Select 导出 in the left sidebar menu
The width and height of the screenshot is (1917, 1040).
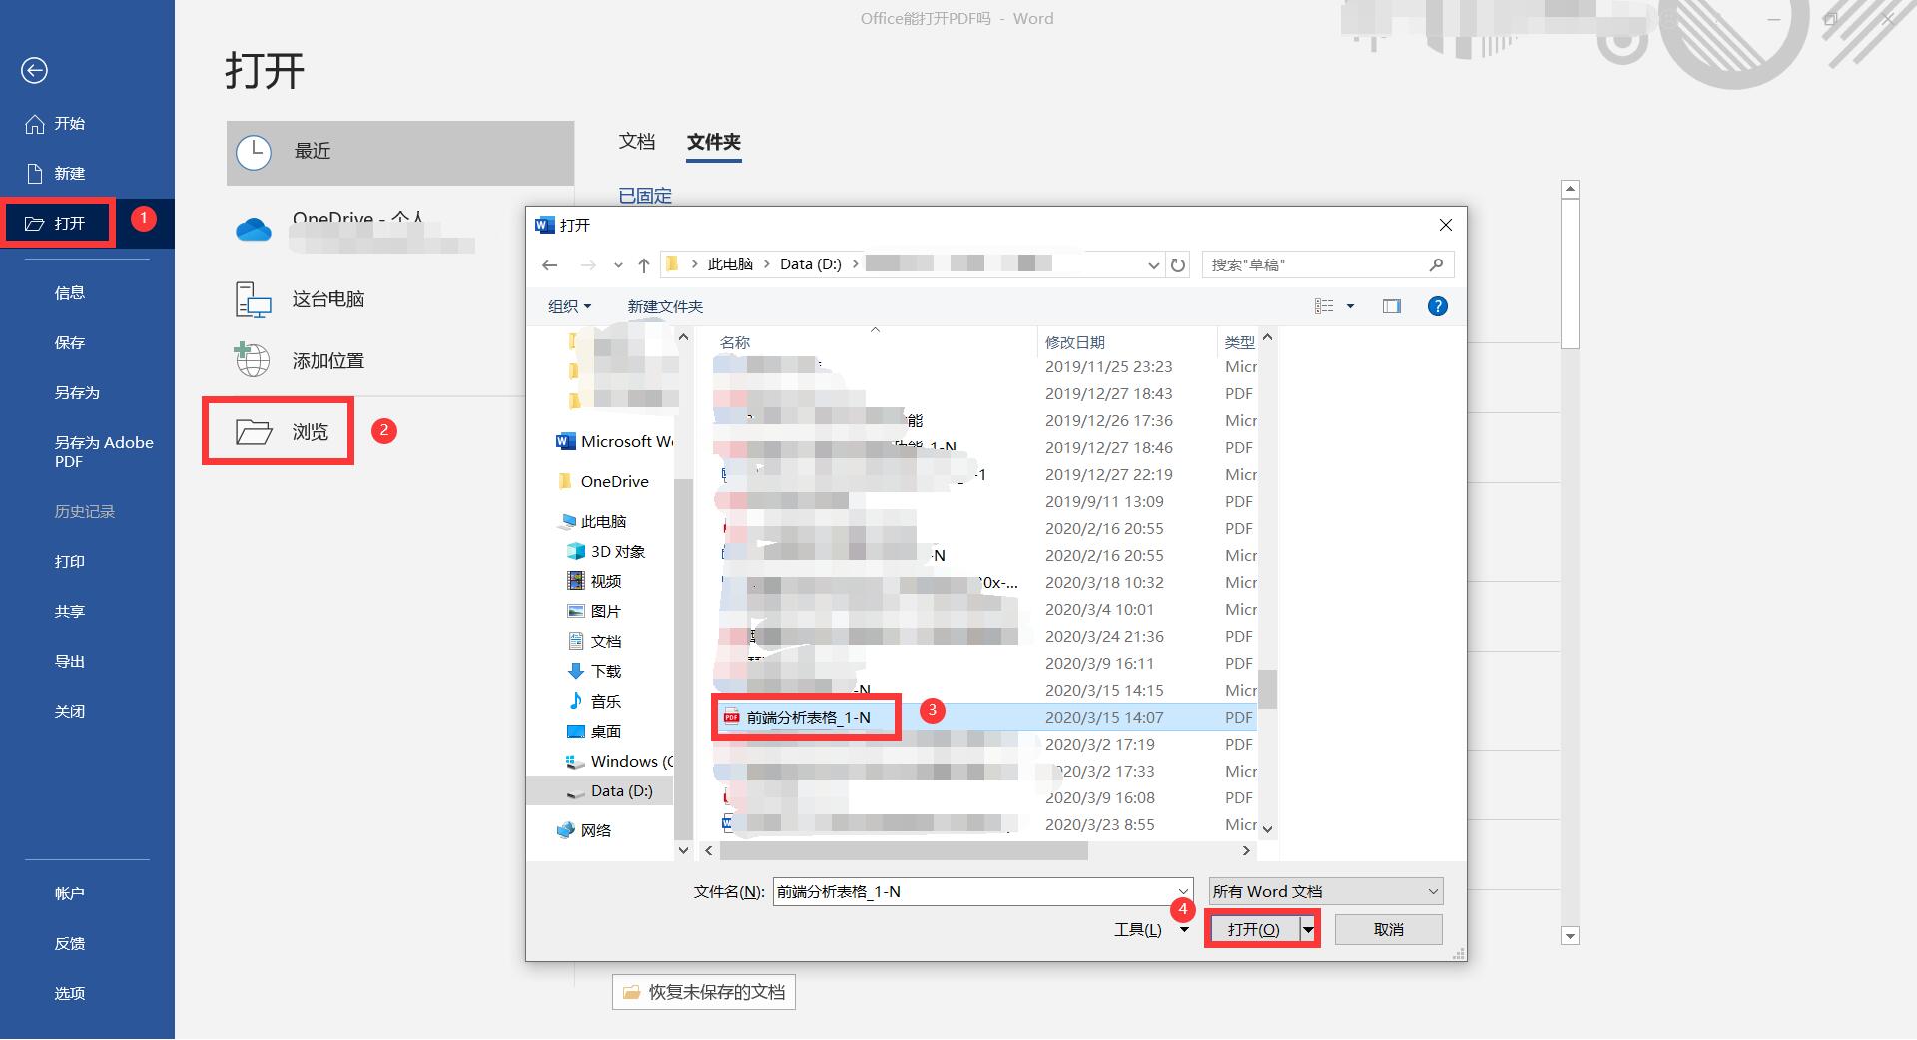pyautogui.click(x=70, y=660)
